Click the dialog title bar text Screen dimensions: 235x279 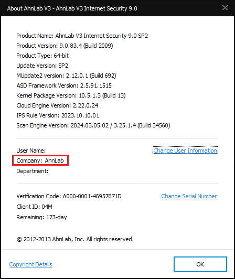pyautogui.click(x=72, y=8)
